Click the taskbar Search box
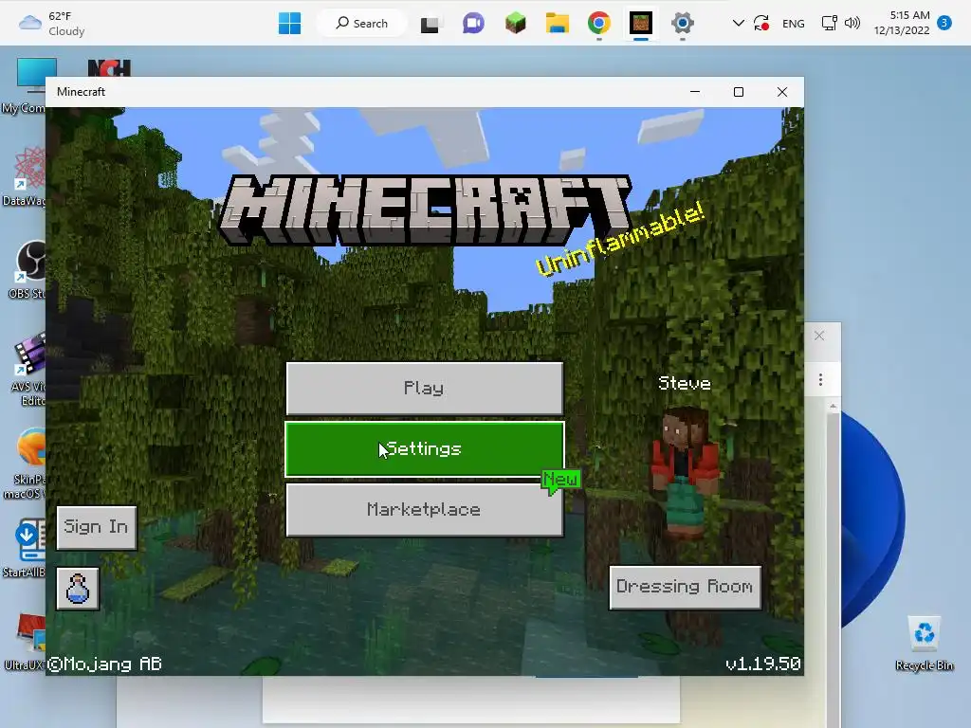Image resolution: width=971 pixels, height=728 pixels. (x=362, y=24)
